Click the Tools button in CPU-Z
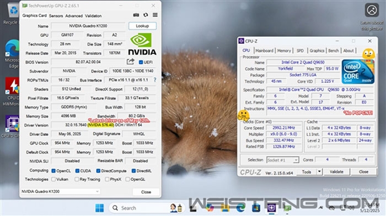 tap(307, 172)
